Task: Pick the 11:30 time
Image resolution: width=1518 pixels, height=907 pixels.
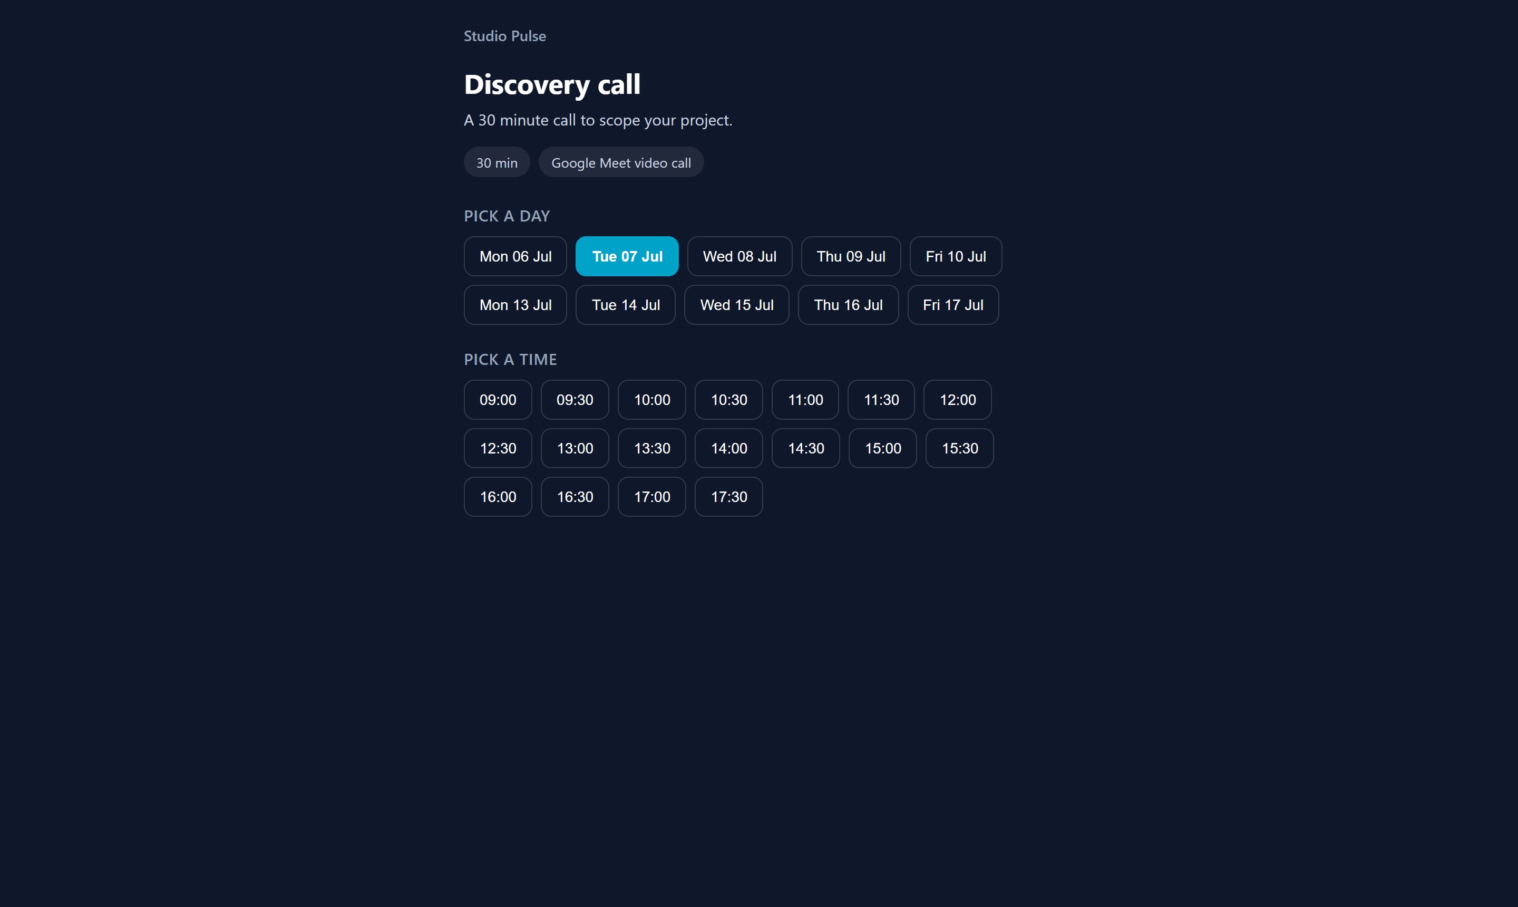Action: 881,400
